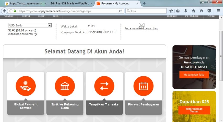Screen dimensions: 223x122
Task: Open the Global Payment Service icon
Action: coord(26,86)
